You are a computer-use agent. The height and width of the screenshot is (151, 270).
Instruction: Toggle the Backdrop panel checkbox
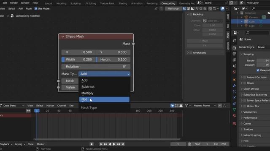click(191, 14)
